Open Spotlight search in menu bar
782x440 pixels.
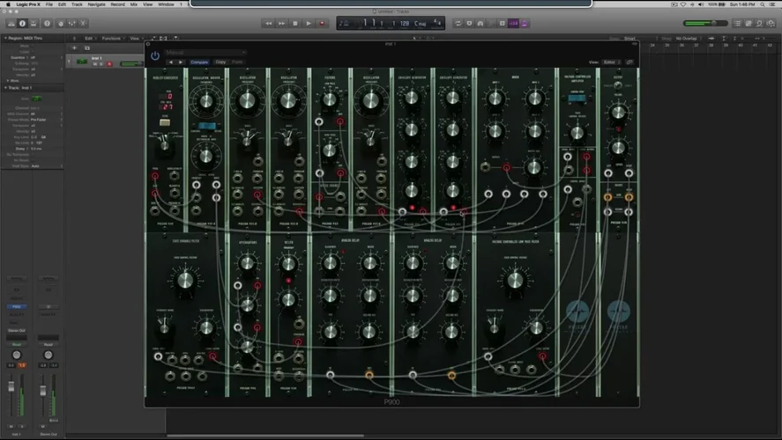pos(762,4)
